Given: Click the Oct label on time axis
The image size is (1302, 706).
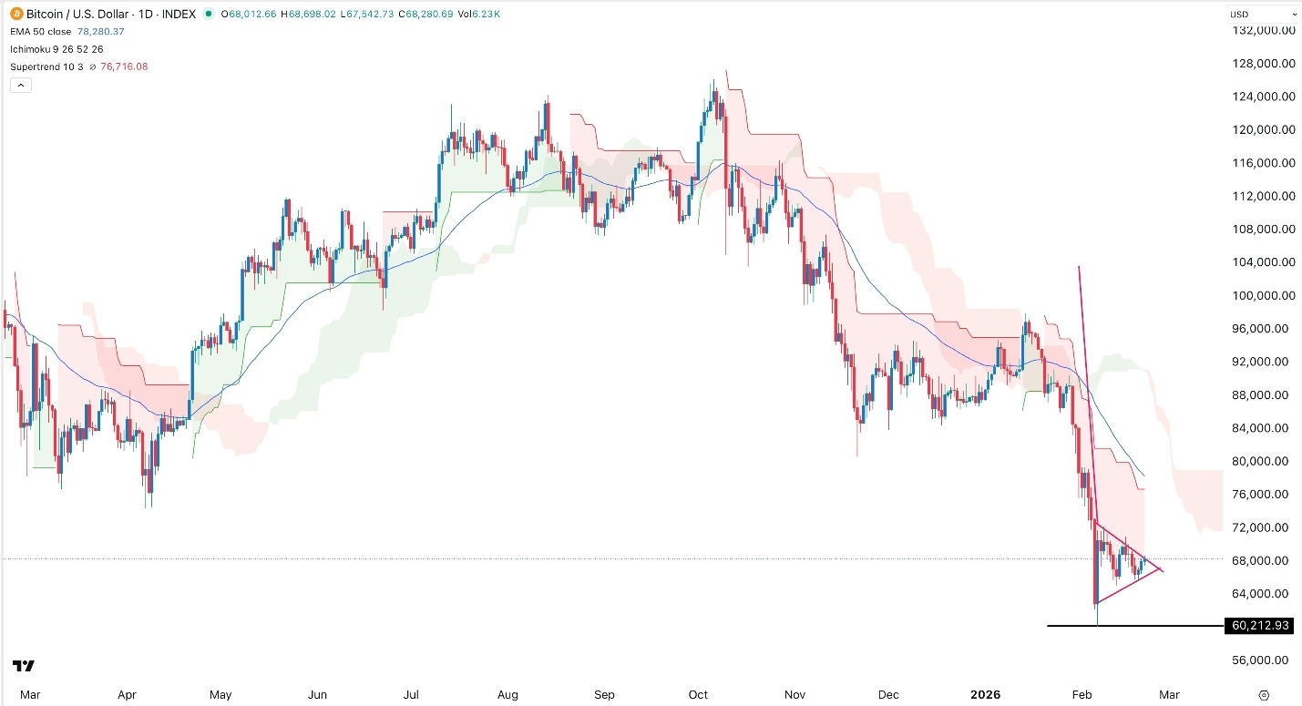Looking at the screenshot, I should pos(697,695).
